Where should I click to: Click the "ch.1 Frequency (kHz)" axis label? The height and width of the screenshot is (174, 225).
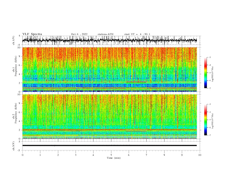(x=15, y=66)
